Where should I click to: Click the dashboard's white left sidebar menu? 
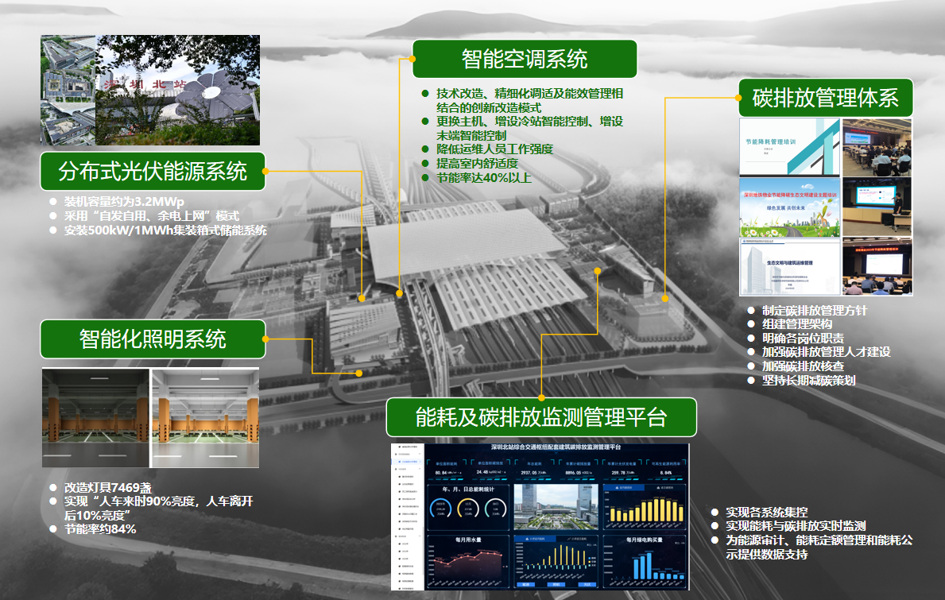(x=408, y=517)
